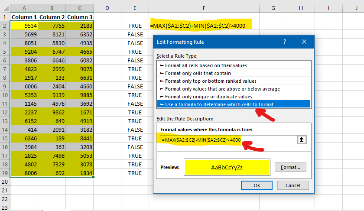
Task: Click the Select All corner triangle
Action: (x=6, y=8)
